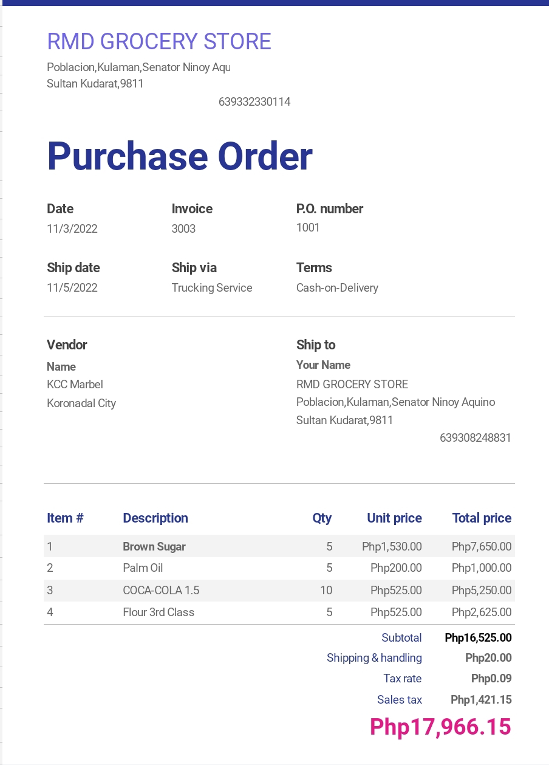Screen dimensions: 549x765
Task: Select the Unit price column header
Action: (x=394, y=518)
